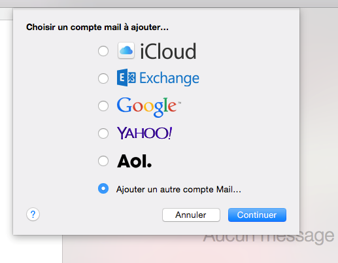Click the Aol. logo
Viewport: 338px width, 263px height.
pos(134,161)
